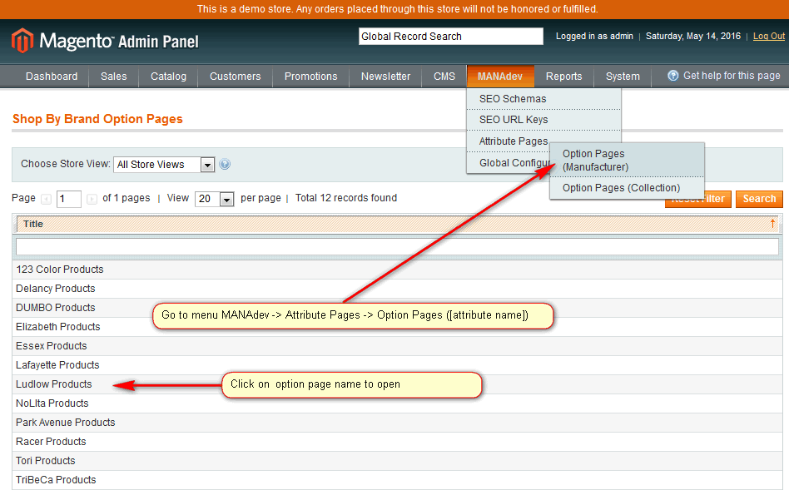
Task: Open DUMBO Products row
Action: click(397, 308)
